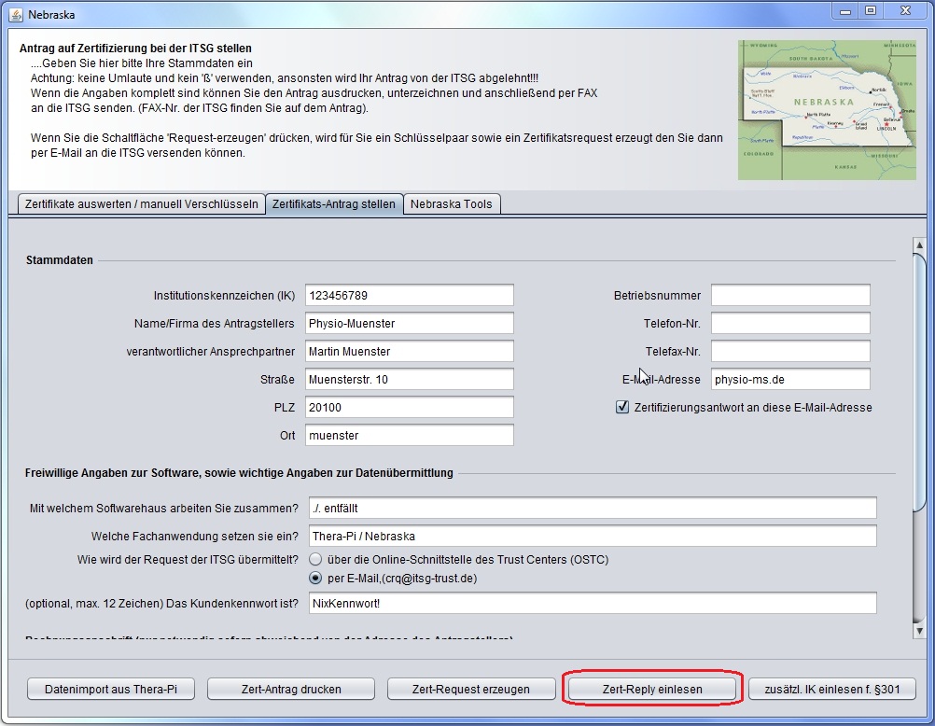
Task: Close the Nebraska window
Action: click(x=906, y=11)
